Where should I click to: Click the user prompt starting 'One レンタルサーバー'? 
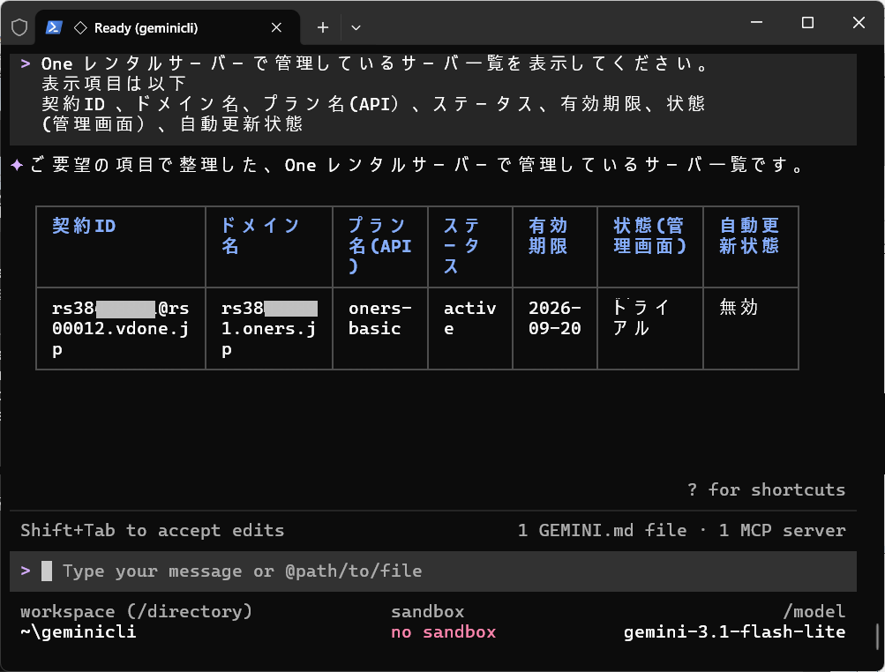375,63
